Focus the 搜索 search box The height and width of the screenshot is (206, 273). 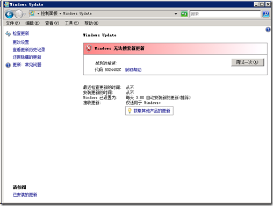[x=225, y=14]
